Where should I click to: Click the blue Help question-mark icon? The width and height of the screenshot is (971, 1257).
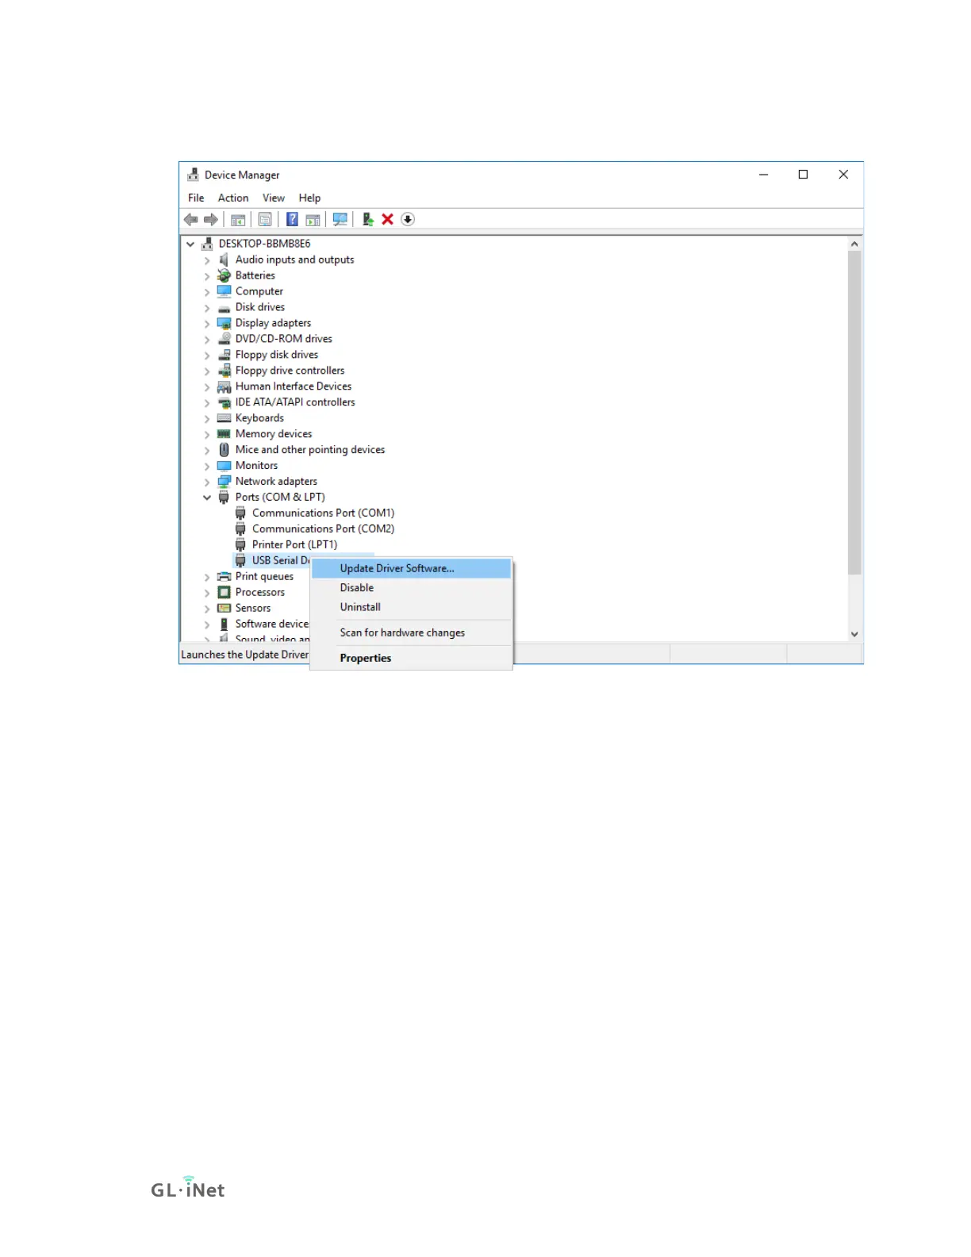pyautogui.click(x=292, y=220)
